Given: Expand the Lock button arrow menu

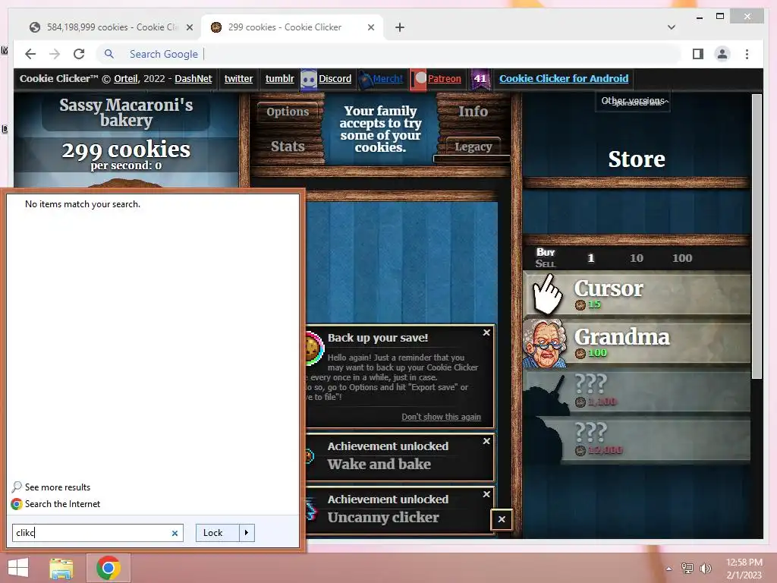Looking at the screenshot, I should pyautogui.click(x=247, y=532).
